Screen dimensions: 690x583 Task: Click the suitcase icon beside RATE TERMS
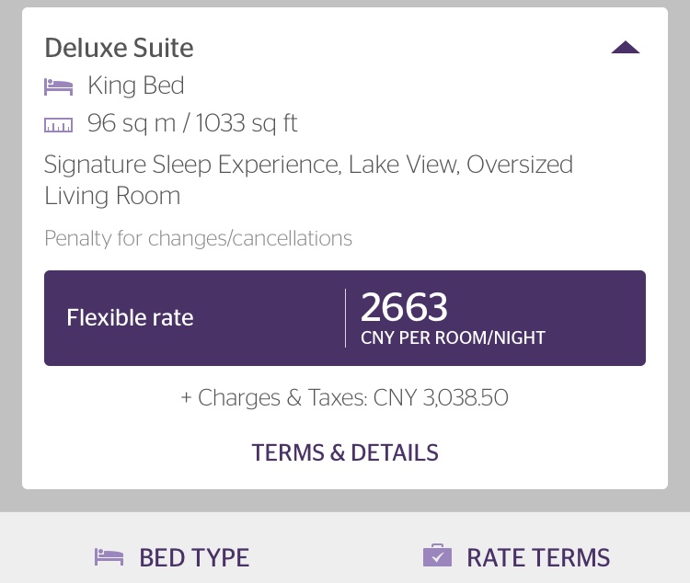437,555
